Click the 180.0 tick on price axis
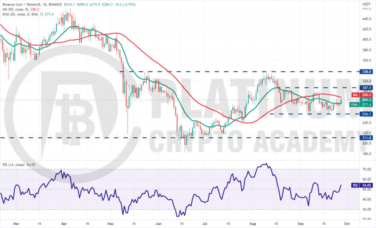 click(x=367, y=154)
